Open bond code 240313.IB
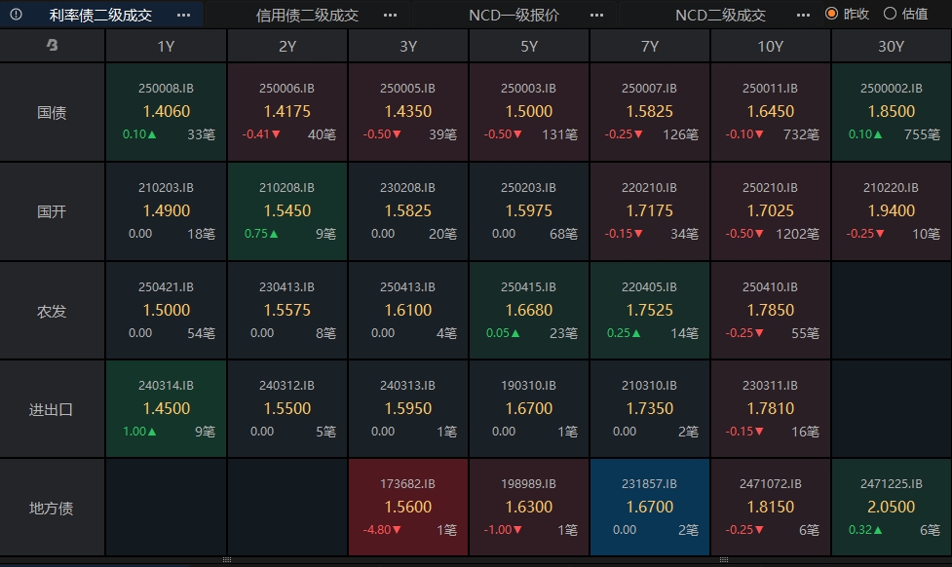 407,385
